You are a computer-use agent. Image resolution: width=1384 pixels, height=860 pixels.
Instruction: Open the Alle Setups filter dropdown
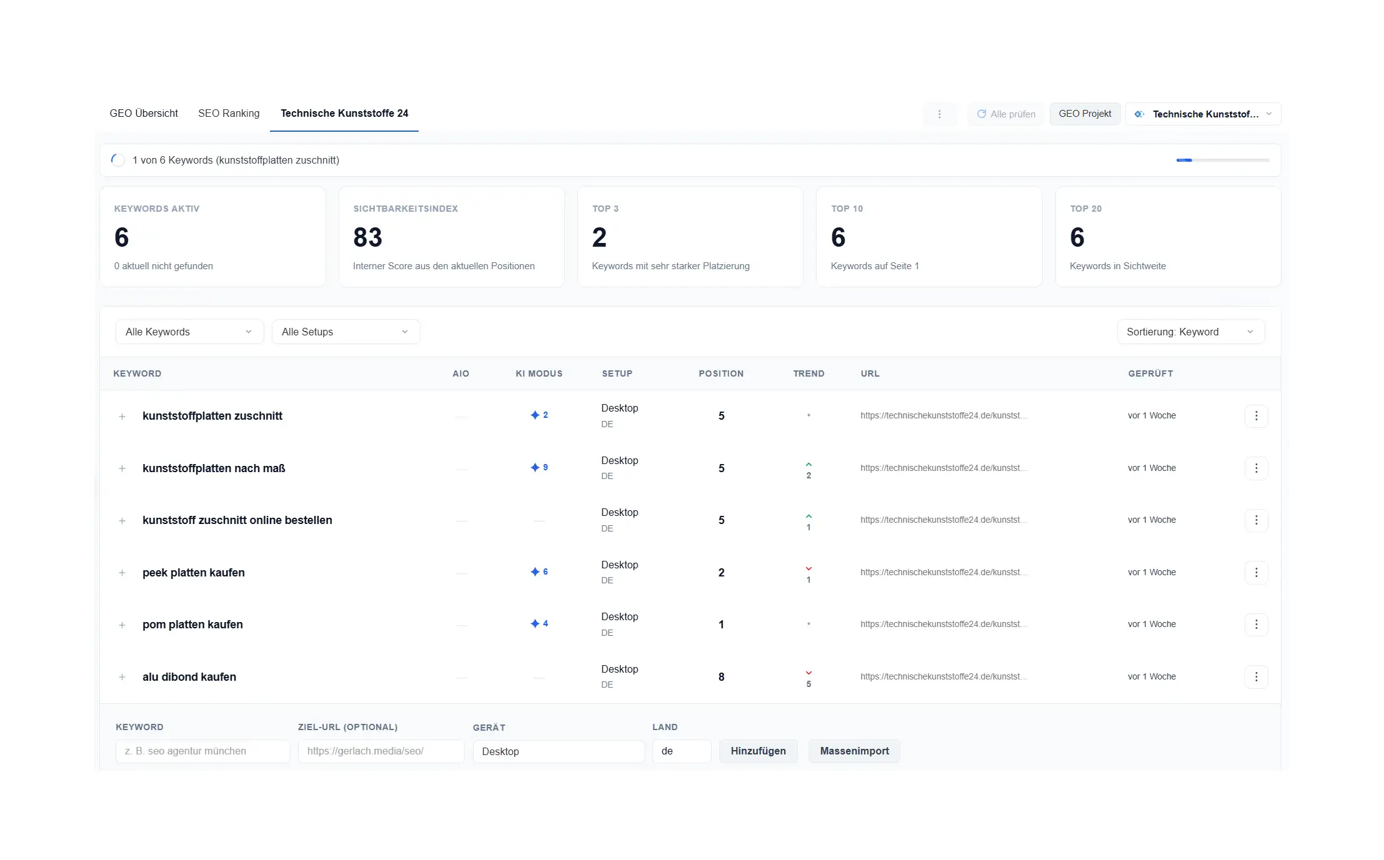pos(346,332)
